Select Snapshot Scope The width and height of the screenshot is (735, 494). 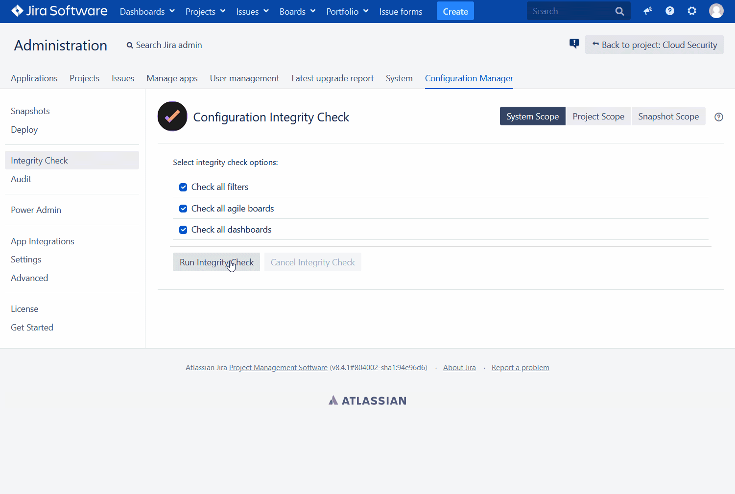668,116
